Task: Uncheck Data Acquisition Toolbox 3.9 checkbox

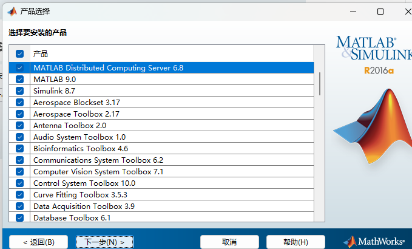Action: click(19, 206)
